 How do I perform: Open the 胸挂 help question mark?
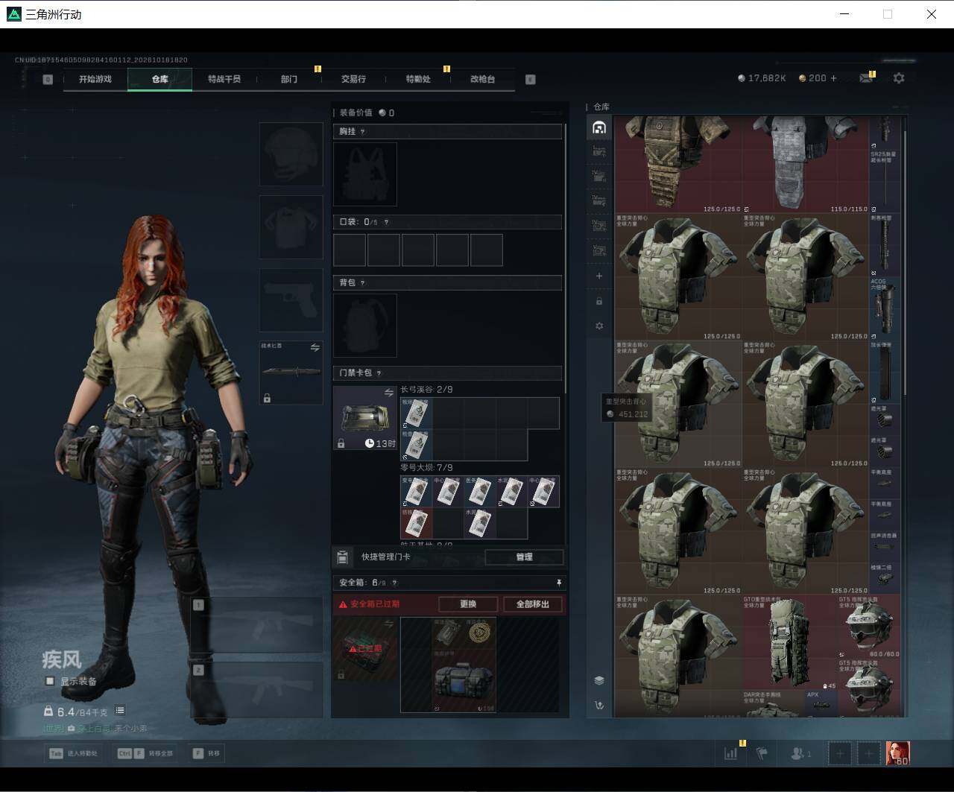pyautogui.click(x=363, y=132)
